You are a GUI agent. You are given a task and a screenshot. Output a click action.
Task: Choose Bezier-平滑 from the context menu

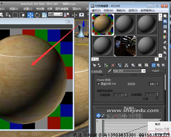[162, 129]
